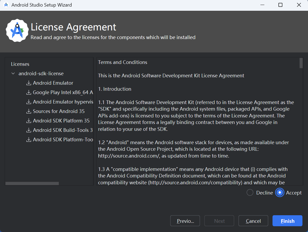Select Android SDK Build-Tools entry

point(63,130)
